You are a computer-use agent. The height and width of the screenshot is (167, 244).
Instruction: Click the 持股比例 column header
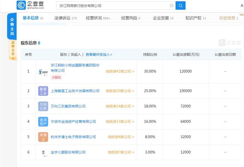(x=150, y=55)
